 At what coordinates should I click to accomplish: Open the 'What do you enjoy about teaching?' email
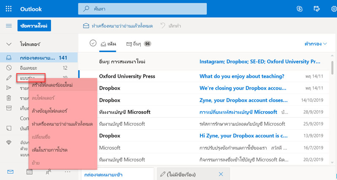tap(242, 76)
